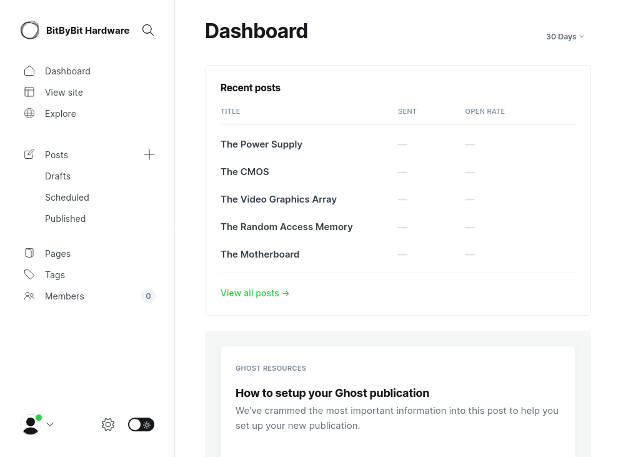Screen dimensions: 621x457
Task: Expand the user profile menu chevron
Action: click(50, 424)
